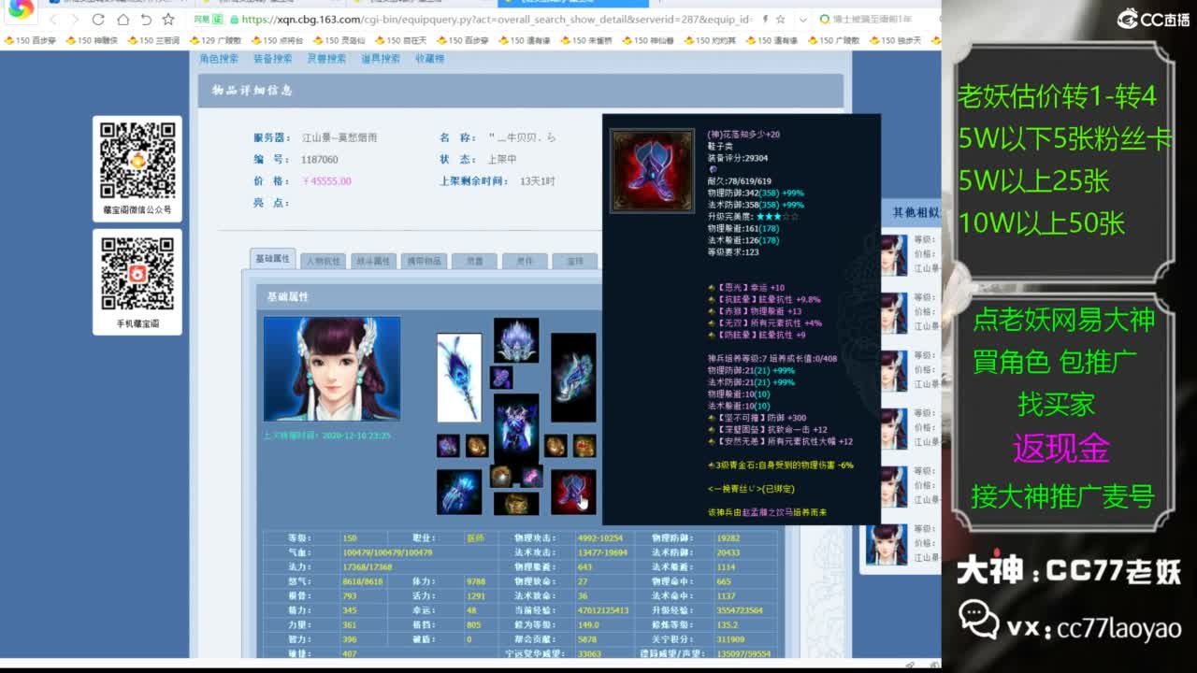Image resolution: width=1197 pixels, height=673 pixels.
Task: Click the 藏宝阁微信公众号 QR code
Action: coord(137,160)
